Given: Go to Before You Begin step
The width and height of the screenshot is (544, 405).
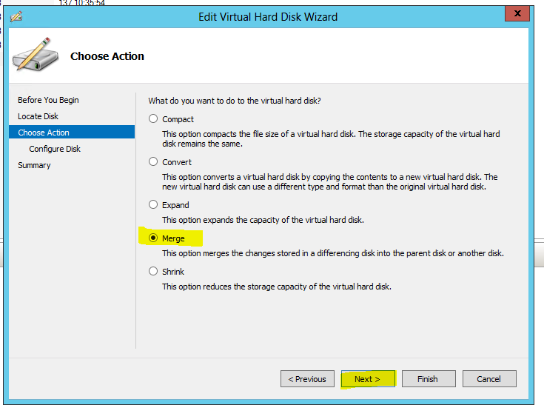Looking at the screenshot, I should (48, 100).
